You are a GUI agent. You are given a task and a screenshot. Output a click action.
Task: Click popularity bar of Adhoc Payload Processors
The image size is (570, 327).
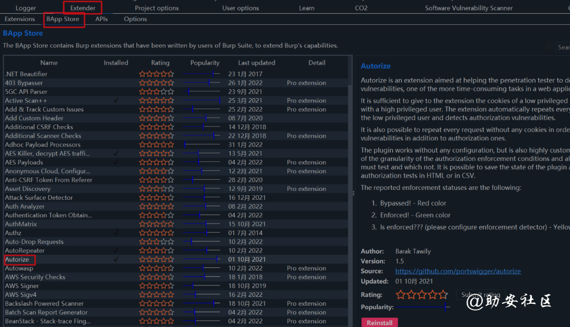click(x=202, y=145)
